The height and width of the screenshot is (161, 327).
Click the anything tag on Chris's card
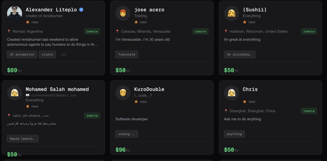point(234,134)
